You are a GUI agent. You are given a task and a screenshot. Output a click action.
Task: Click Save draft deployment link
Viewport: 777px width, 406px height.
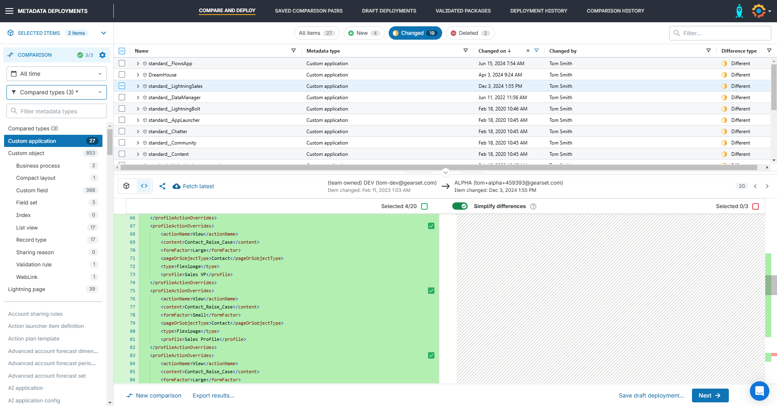(x=651, y=395)
